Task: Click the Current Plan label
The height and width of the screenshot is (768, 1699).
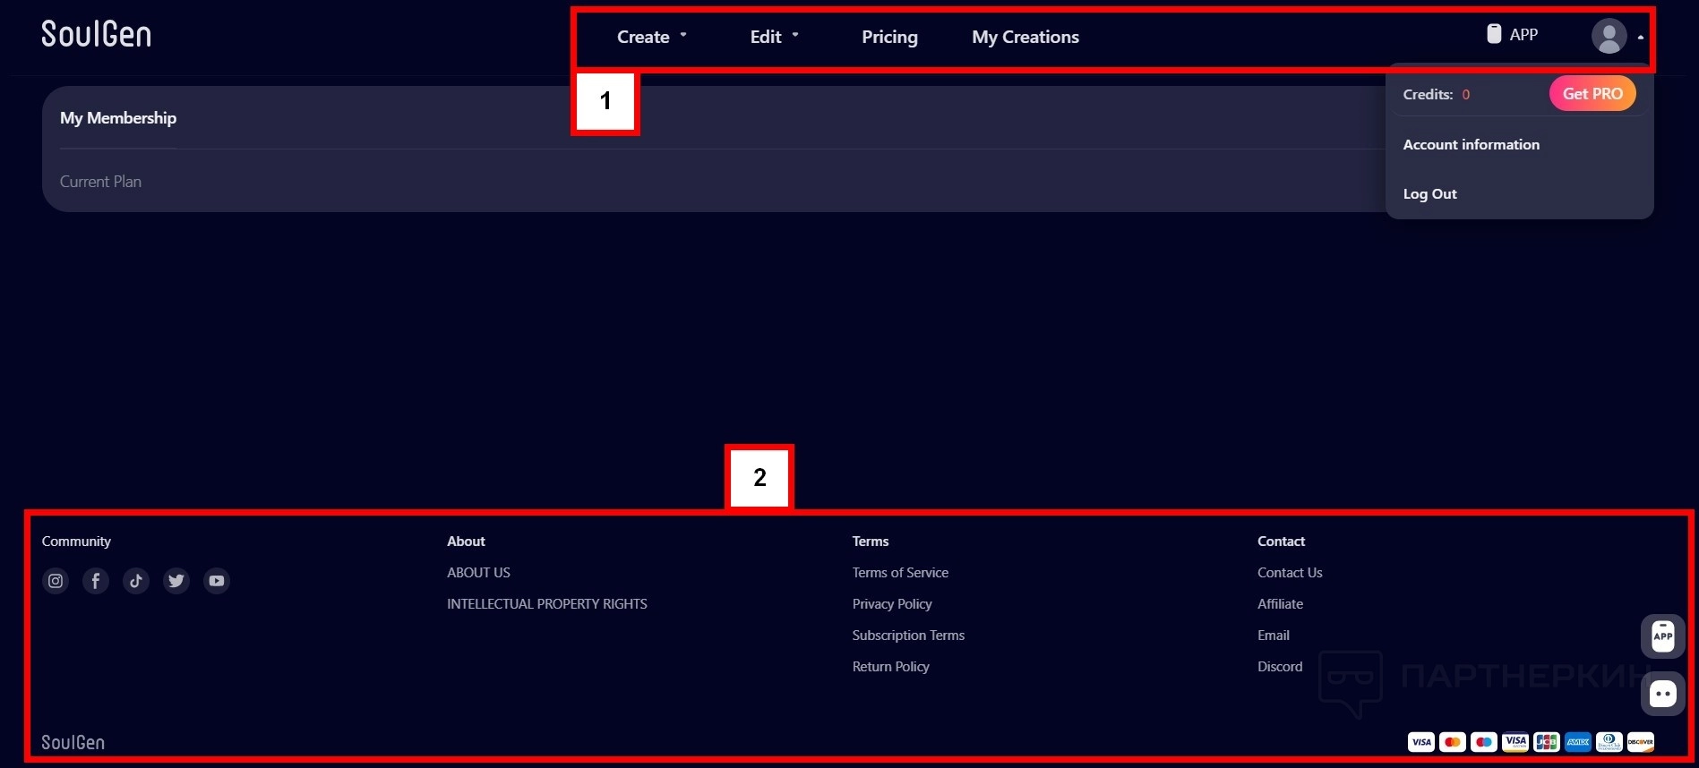Action: (100, 182)
